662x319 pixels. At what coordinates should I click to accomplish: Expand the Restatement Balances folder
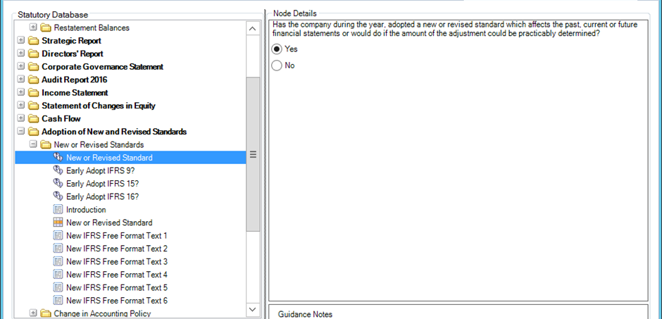[32, 28]
